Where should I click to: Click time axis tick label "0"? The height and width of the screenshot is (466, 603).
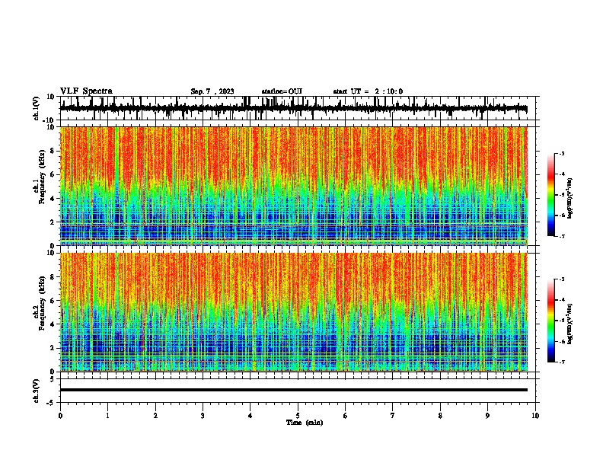coord(60,416)
